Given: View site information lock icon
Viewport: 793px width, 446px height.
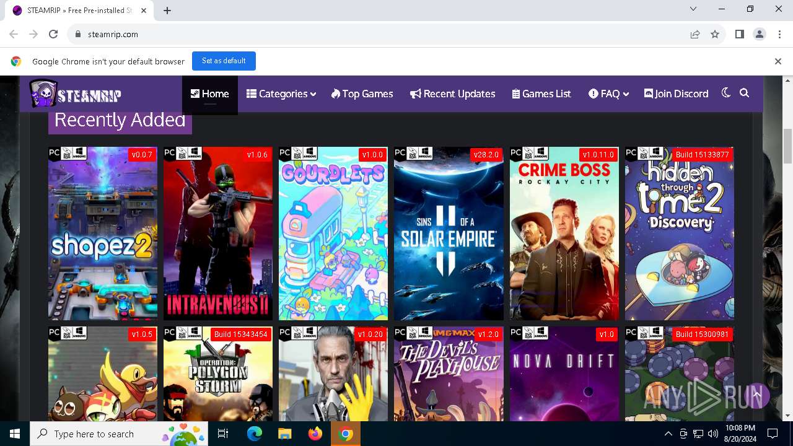Looking at the screenshot, I should [x=78, y=34].
